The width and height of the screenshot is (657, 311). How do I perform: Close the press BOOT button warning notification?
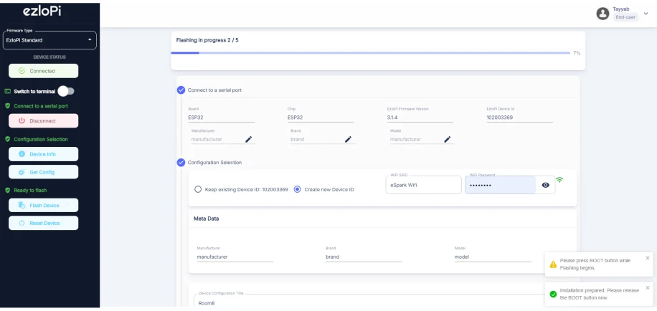[x=648, y=258]
